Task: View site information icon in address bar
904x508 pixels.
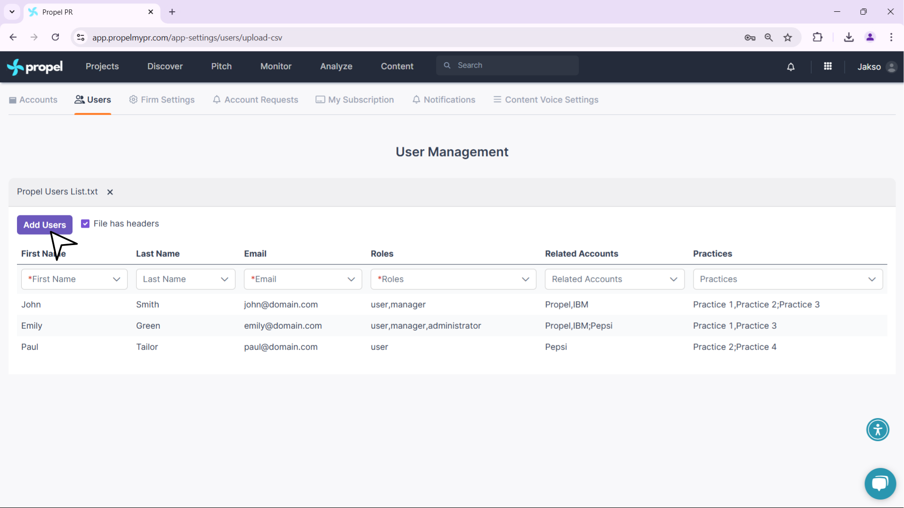Action: [81, 37]
